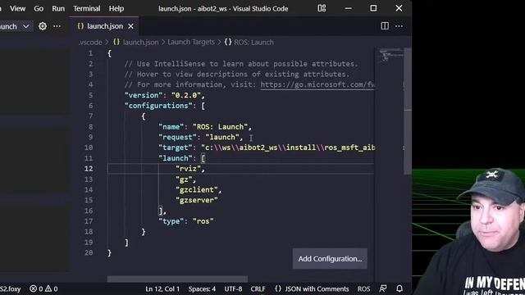Open launch.json settings gear icon
This screenshot has width=525, height=295.
tap(43, 26)
